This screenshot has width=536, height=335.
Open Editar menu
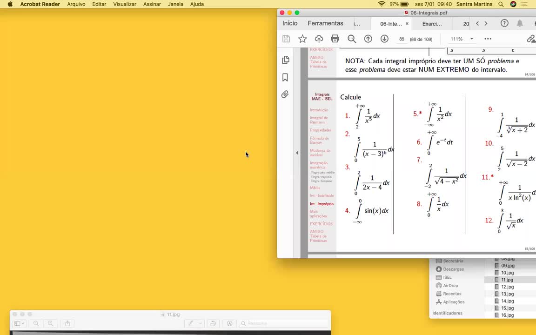(99, 4)
